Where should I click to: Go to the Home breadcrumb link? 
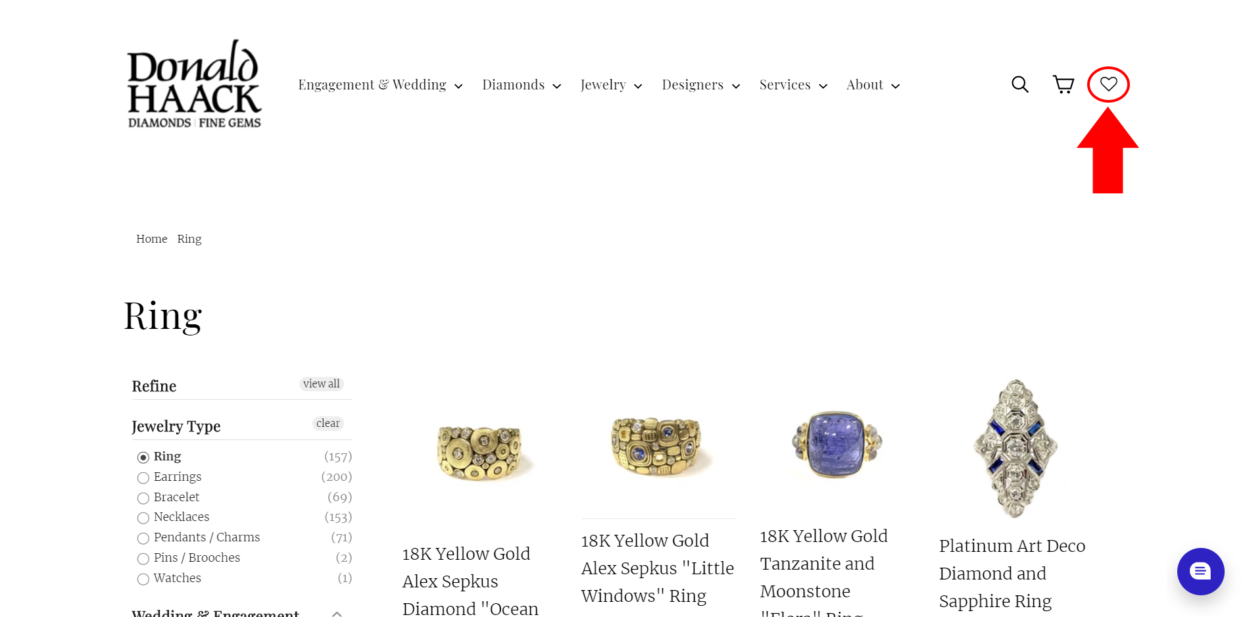click(x=152, y=239)
